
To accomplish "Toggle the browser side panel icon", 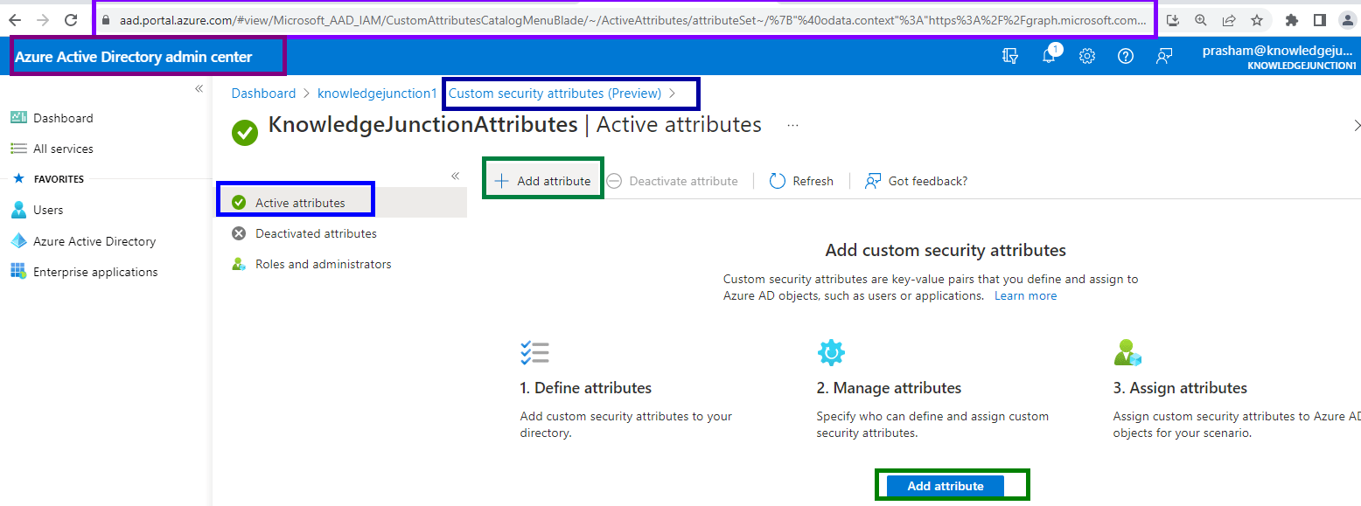I will pyautogui.click(x=1320, y=19).
